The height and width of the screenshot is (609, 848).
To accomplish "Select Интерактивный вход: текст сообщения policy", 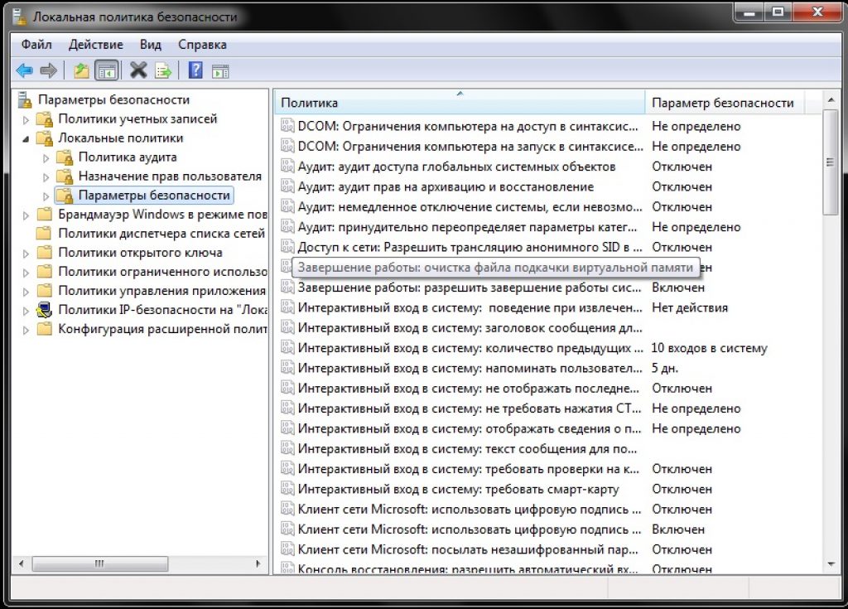I will pyautogui.click(x=467, y=449).
